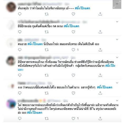The image size is (129, 123).
Task: Reply to the first tweet
Action: (x=20, y=14)
